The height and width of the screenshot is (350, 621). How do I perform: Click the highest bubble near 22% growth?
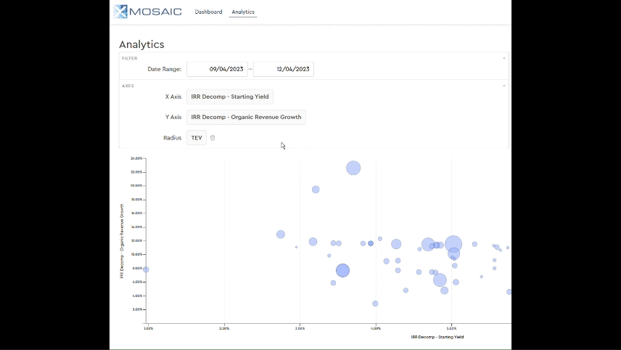353,168
